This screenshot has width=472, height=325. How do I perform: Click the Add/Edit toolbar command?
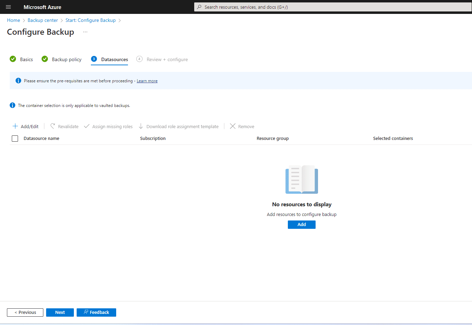(26, 126)
